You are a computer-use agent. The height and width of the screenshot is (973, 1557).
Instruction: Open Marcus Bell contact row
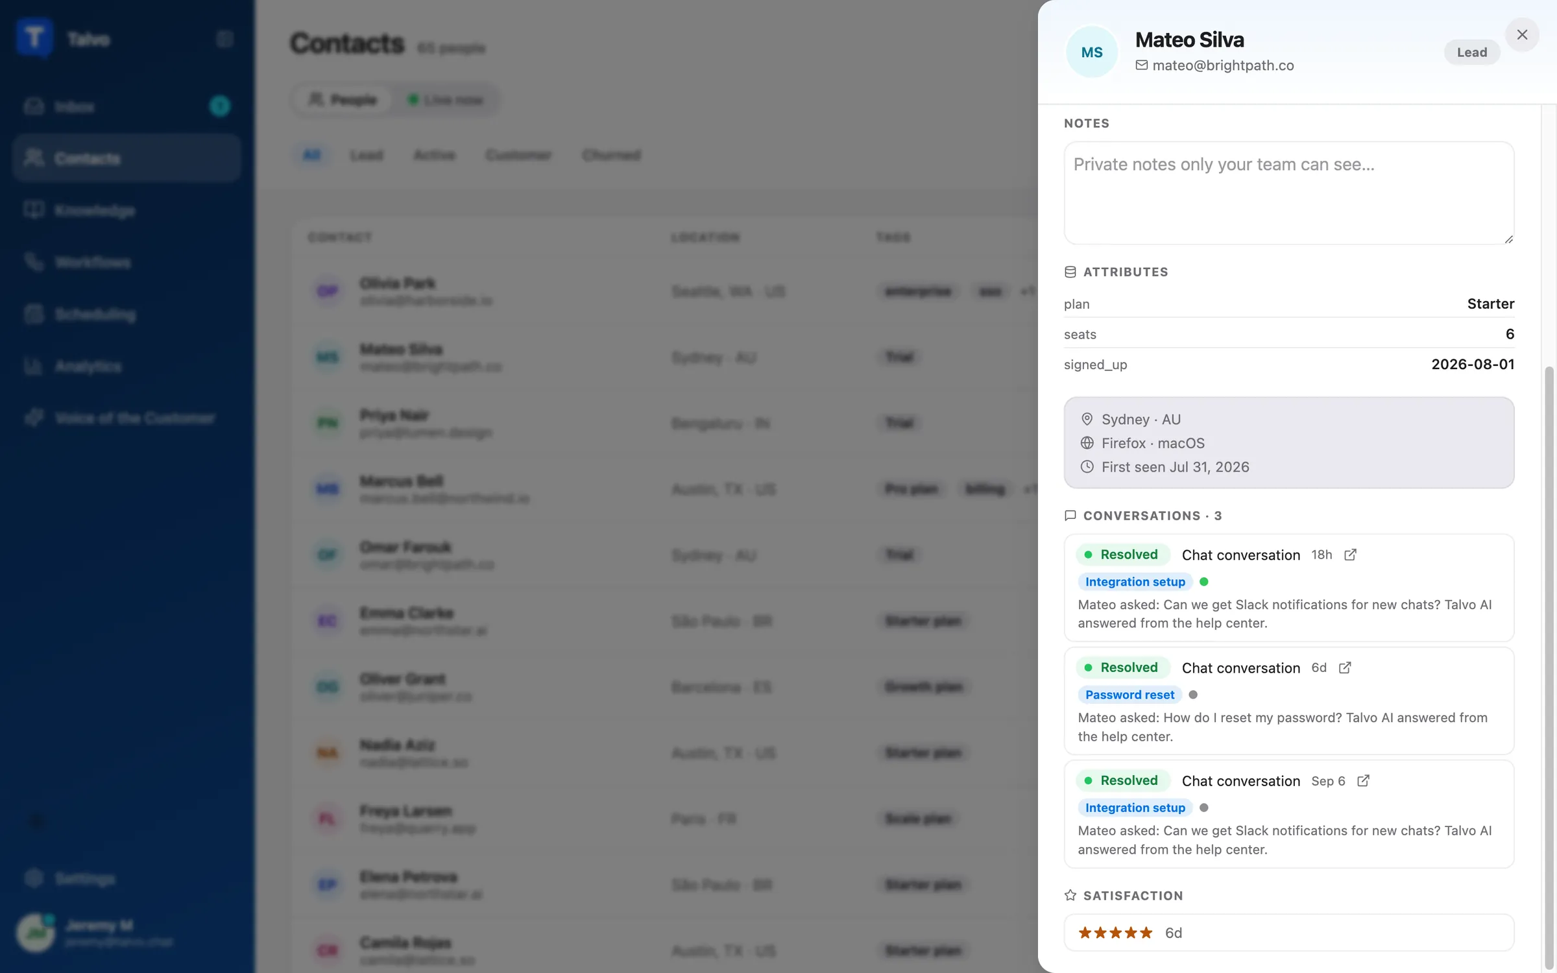click(x=665, y=489)
